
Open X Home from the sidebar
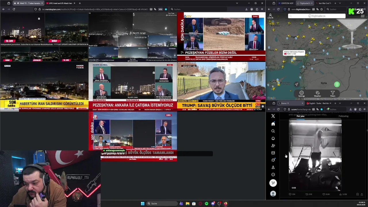[273, 124]
